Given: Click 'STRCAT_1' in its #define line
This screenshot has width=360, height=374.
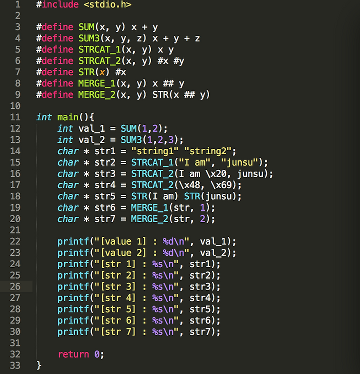Looking at the screenshot, I should [x=99, y=49].
